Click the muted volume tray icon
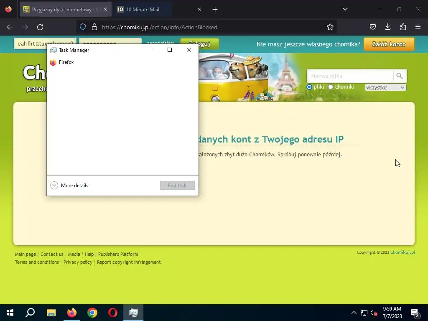The image size is (428, 321). (x=374, y=313)
